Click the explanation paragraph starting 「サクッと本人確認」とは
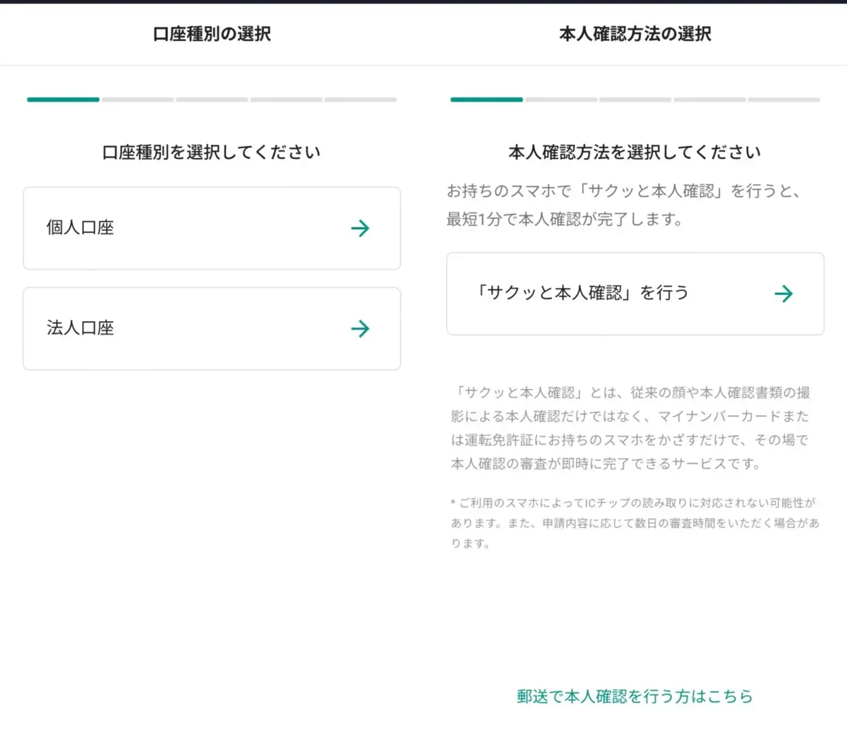This screenshot has height=734, width=847. [x=632, y=428]
